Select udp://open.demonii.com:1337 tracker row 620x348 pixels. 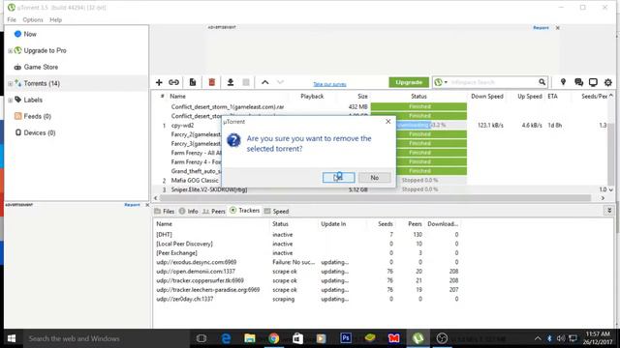(307, 272)
